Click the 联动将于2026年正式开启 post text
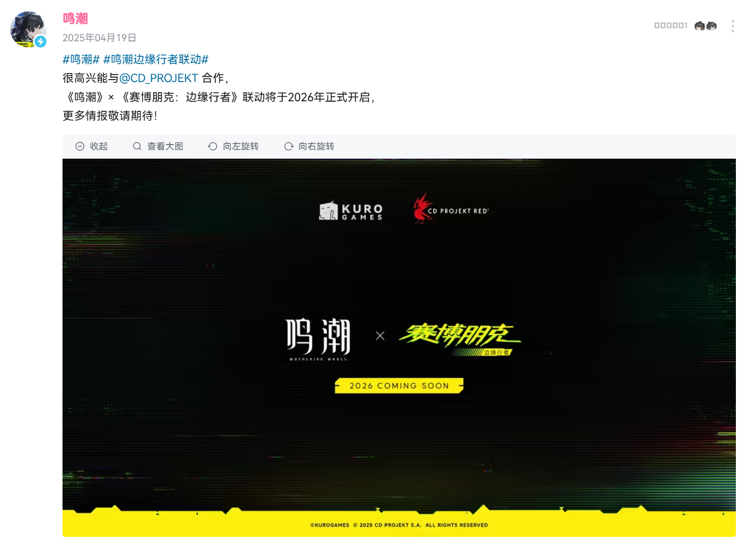 pos(308,97)
